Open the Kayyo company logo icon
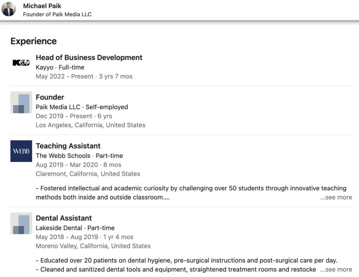359x277 pixels. pos(21,63)
